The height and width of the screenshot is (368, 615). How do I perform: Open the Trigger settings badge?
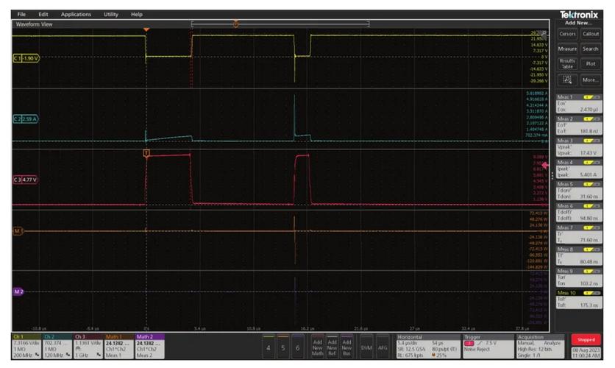click(x=488, y=346)
